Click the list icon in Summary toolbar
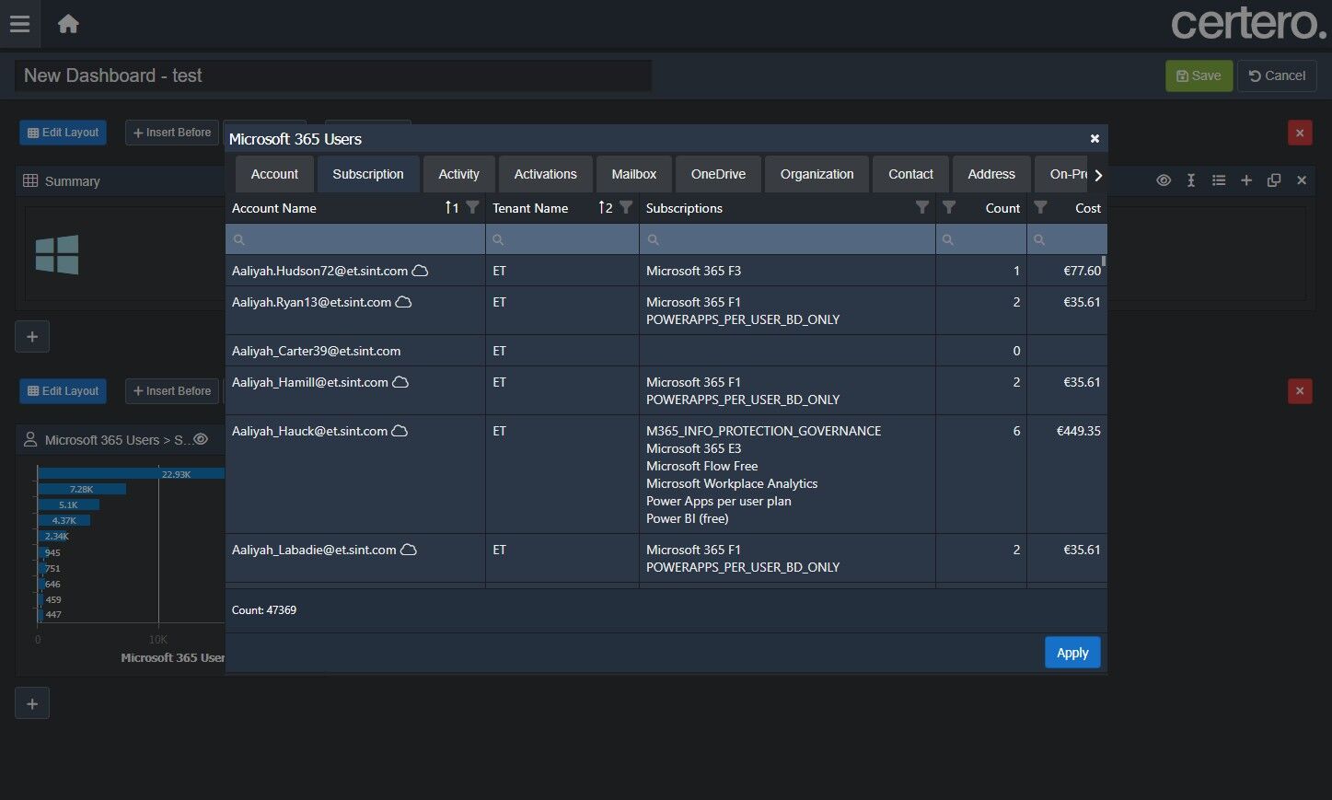 tap(1218, 180)
